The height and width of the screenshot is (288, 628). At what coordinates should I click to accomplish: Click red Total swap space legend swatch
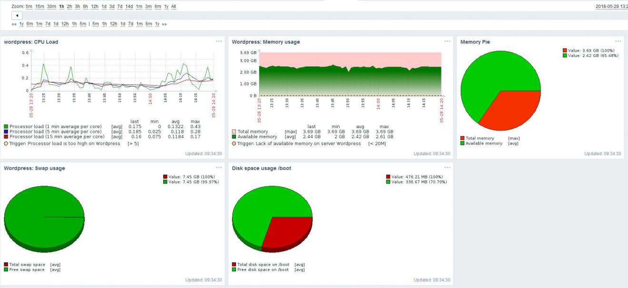click(x=6, y=264)
